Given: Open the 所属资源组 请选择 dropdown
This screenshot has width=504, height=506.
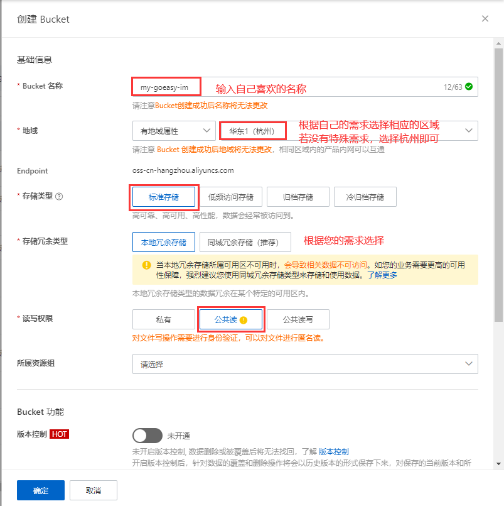Looking at the screenshot, I should point(305,364).
